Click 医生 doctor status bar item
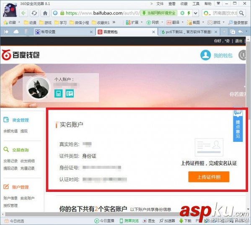This screenshot has height=225, width=251. click(149, 221)
